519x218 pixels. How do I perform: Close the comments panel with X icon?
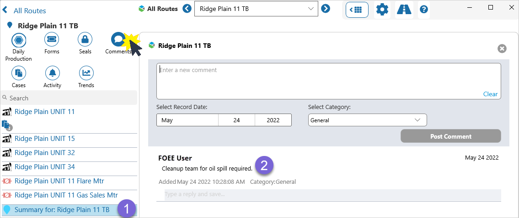[502, 48]
